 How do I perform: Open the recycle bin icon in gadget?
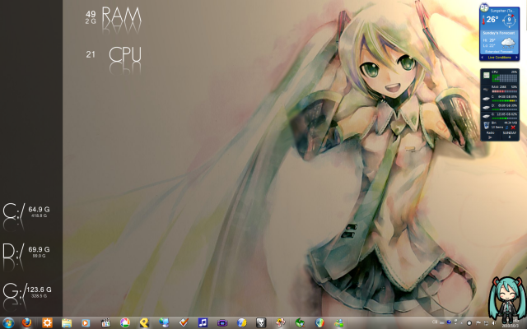click(x=487, y=126)
